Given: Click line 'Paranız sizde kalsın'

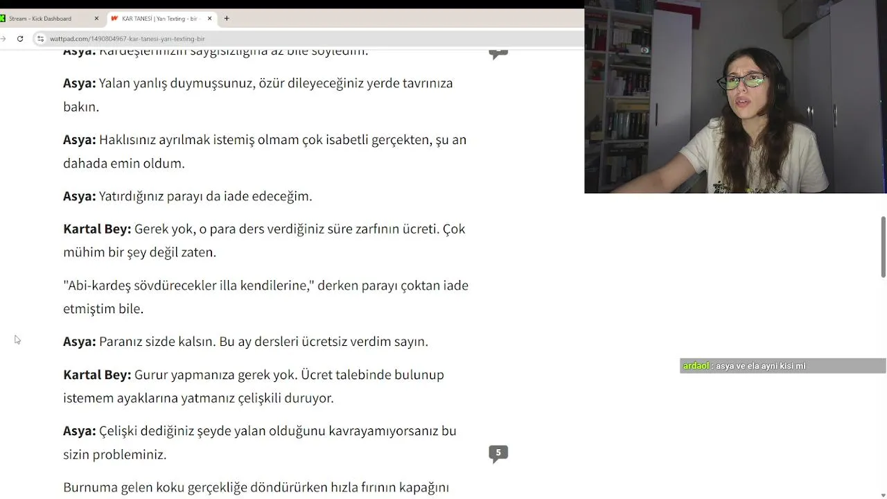Looking at the screenshot, I should tap(246, 342).
